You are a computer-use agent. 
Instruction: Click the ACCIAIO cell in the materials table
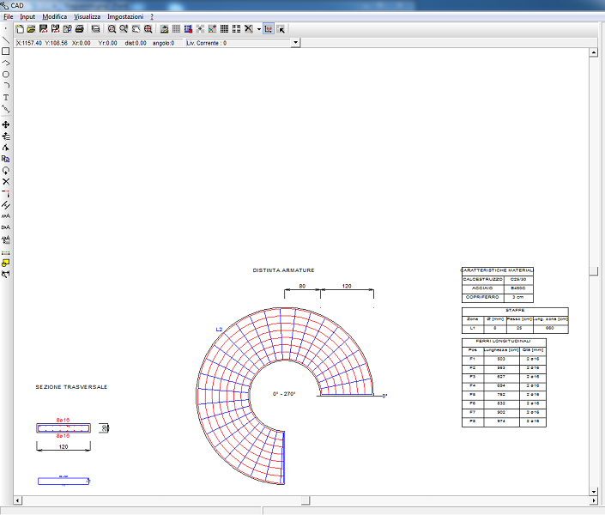[482, 288]
